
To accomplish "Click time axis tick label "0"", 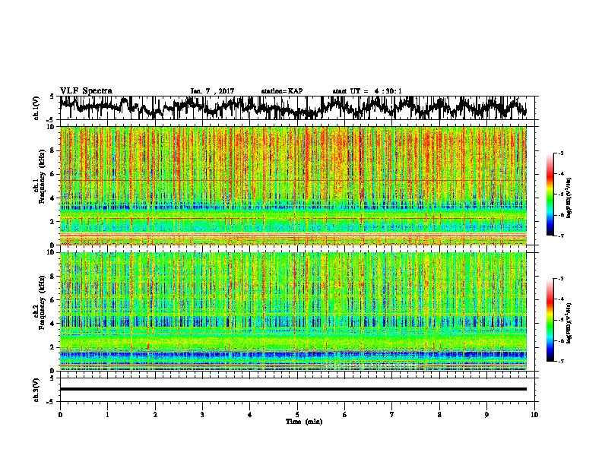I will coord(60,415).
